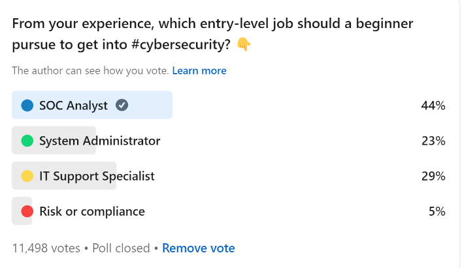Remove your poll vote
This screenshot has width=462, height=268.
click(198, 248)
